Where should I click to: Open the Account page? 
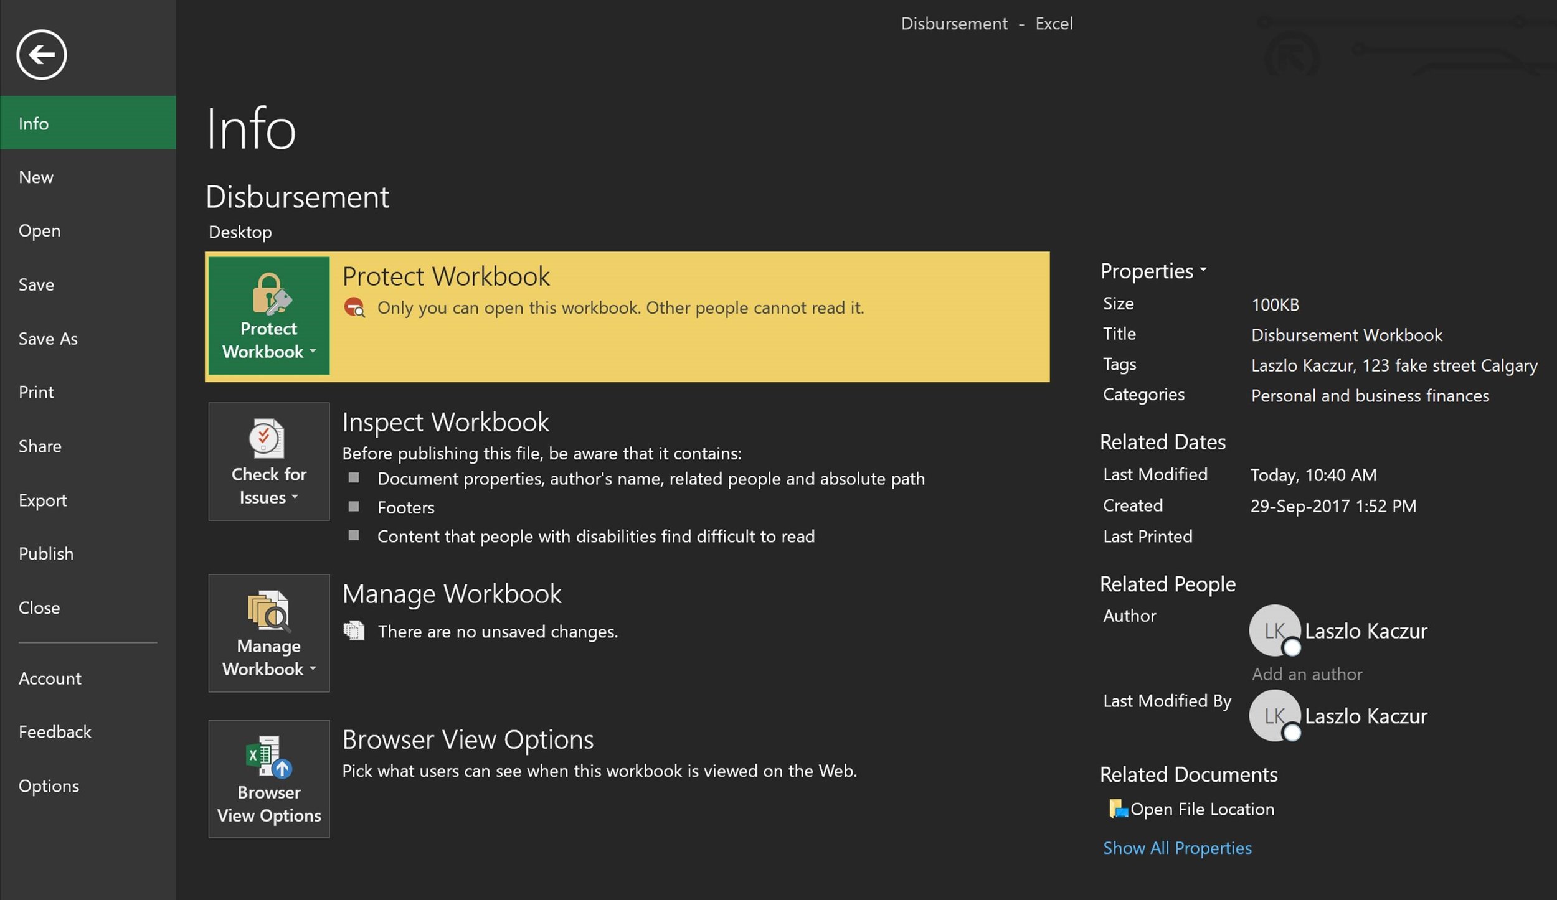pyautogui.click(x=88, y=678)
